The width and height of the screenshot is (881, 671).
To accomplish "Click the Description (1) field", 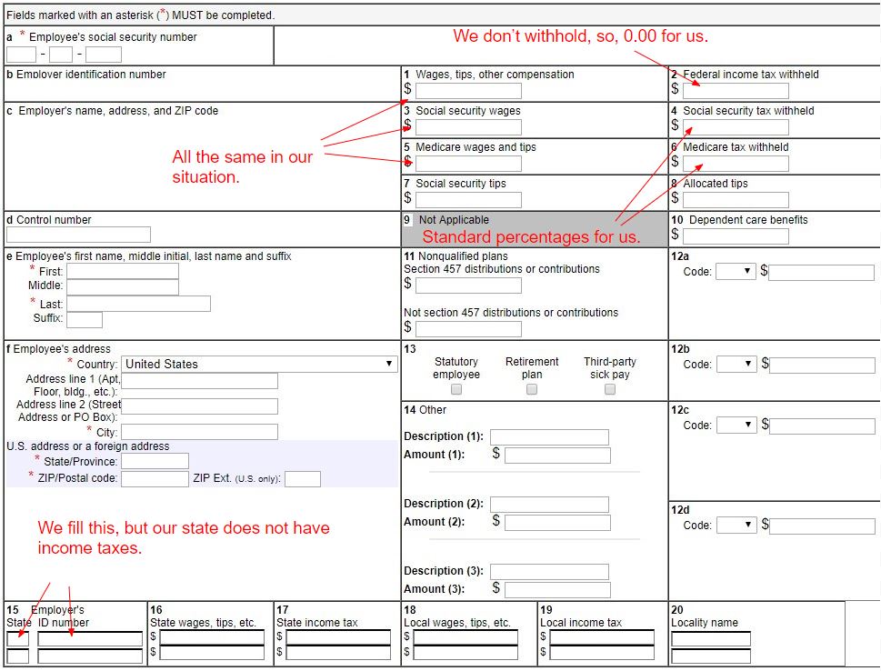I will click(x=549, y=437).
